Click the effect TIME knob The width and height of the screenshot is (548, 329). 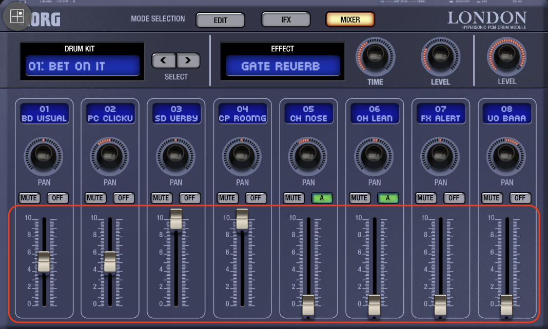tap(376, 56)
